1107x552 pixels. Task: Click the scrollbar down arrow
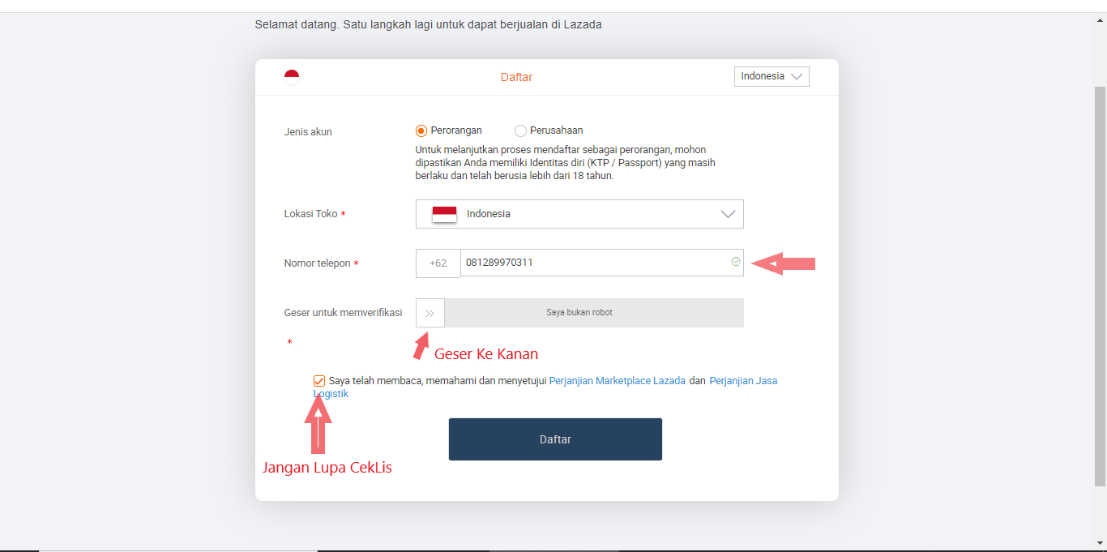tap(1100, 544)
